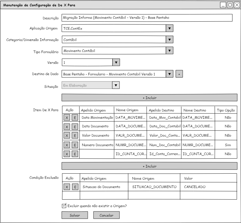Click Incluir bar above Item De X Para
241x223 pixels.
click(149, 98)
